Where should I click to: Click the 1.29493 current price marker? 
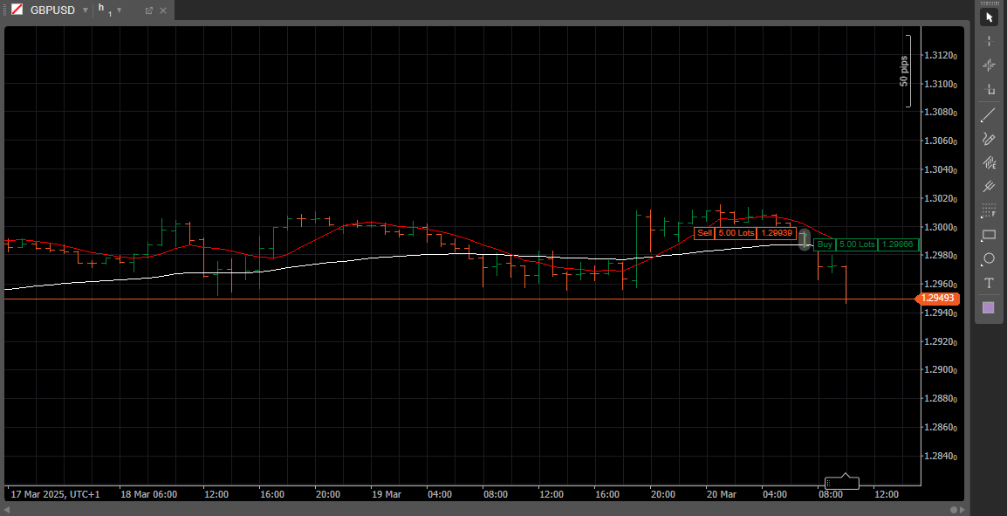point(937,299)
